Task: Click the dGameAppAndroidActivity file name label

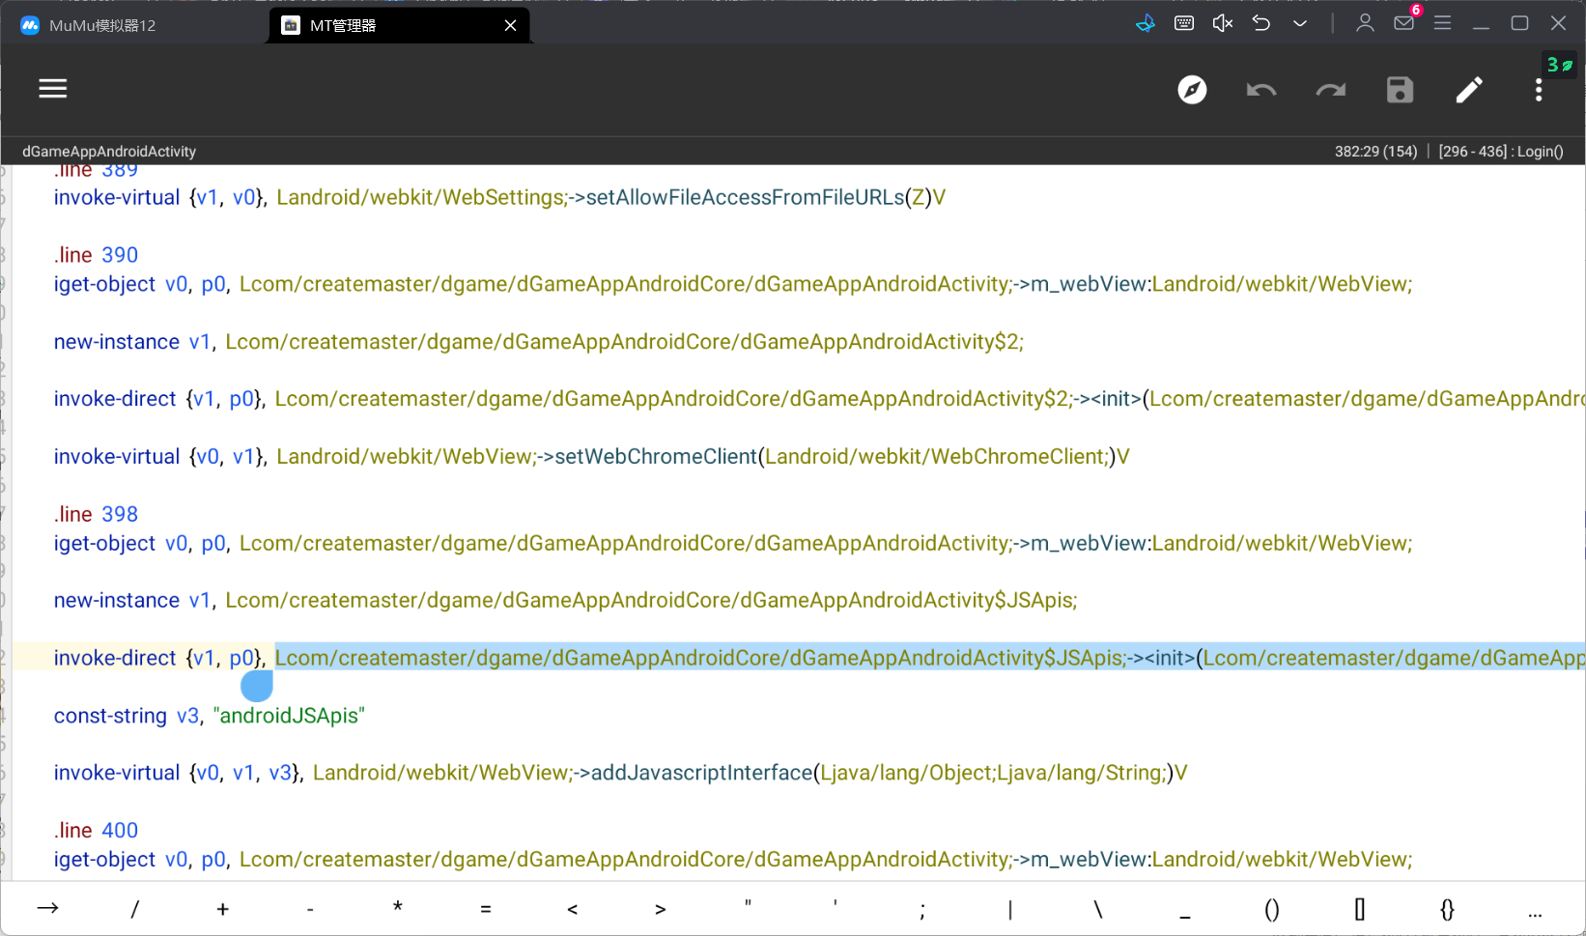Action: (x=109, y=152)
